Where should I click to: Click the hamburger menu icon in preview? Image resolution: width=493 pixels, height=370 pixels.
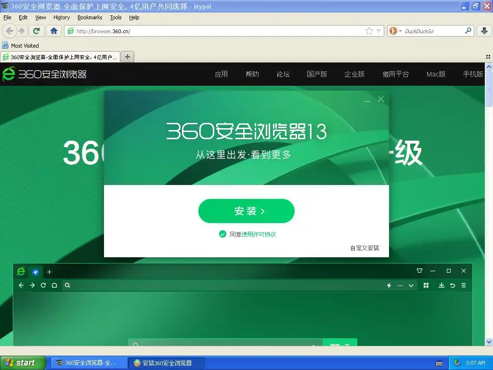point(464,285)
